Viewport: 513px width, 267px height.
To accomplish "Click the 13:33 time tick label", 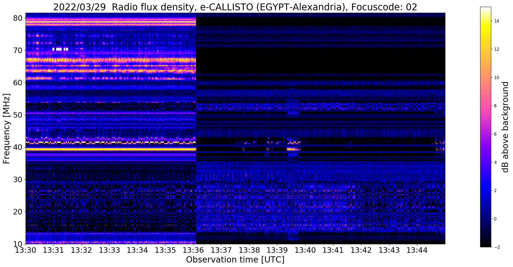I will coord(110,250).
